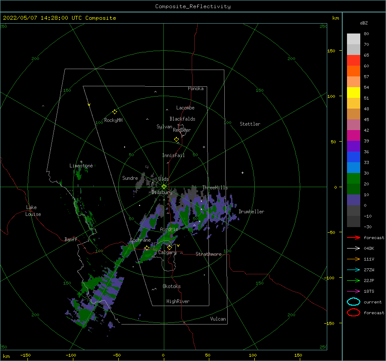Click the Innisfail city label
386x361 pixels.
click(173, 155)
